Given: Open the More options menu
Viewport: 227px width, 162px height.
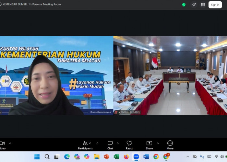Looking at the screenshot, I should [x=170, y=145].
